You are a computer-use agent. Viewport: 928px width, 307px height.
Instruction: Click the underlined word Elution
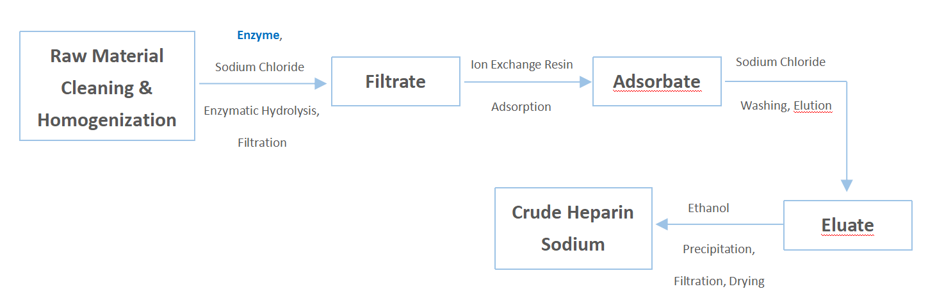812,106
